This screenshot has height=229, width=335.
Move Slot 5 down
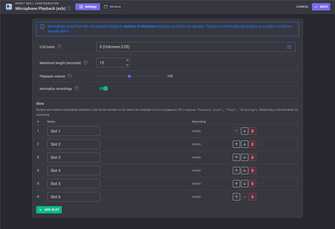tap(244, 184)
